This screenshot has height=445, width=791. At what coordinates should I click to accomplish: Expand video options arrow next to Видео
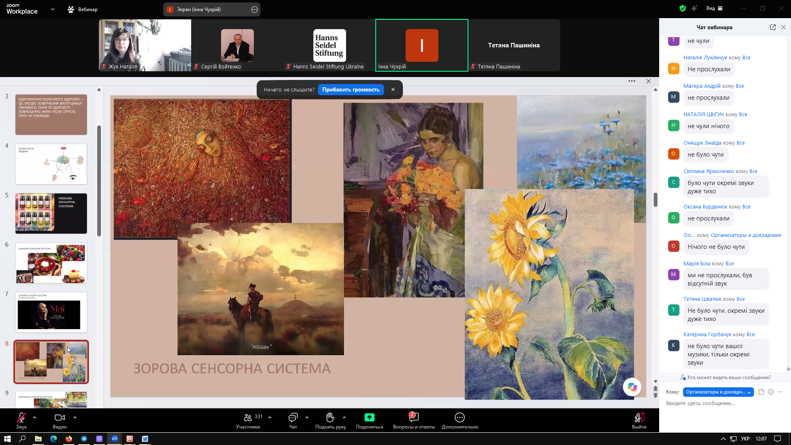tap(75, 417)
